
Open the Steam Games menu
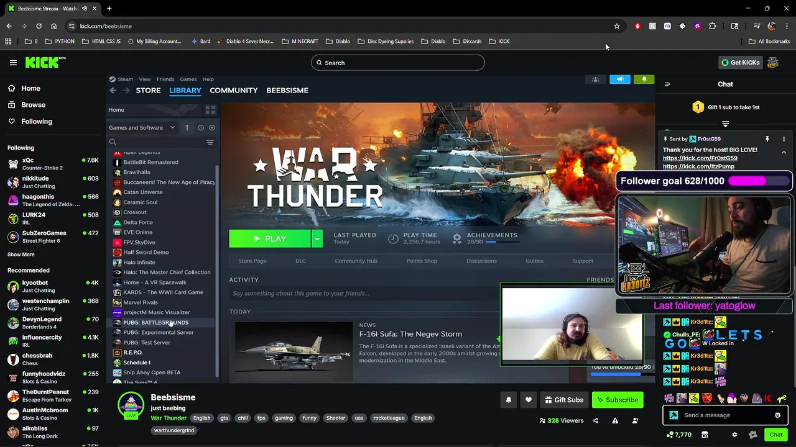(188, 79)
